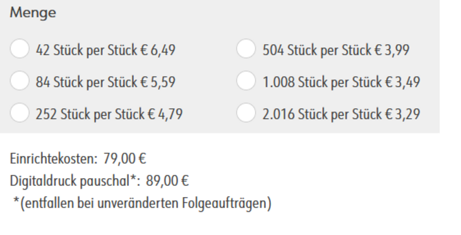Select the 42 Stück radio button
Screen dimensions: 461x235
[x=20, y=49]
